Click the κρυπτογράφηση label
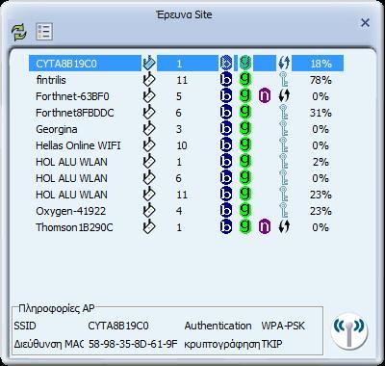This screenshot has height=366, width=385. click(222, 345)
